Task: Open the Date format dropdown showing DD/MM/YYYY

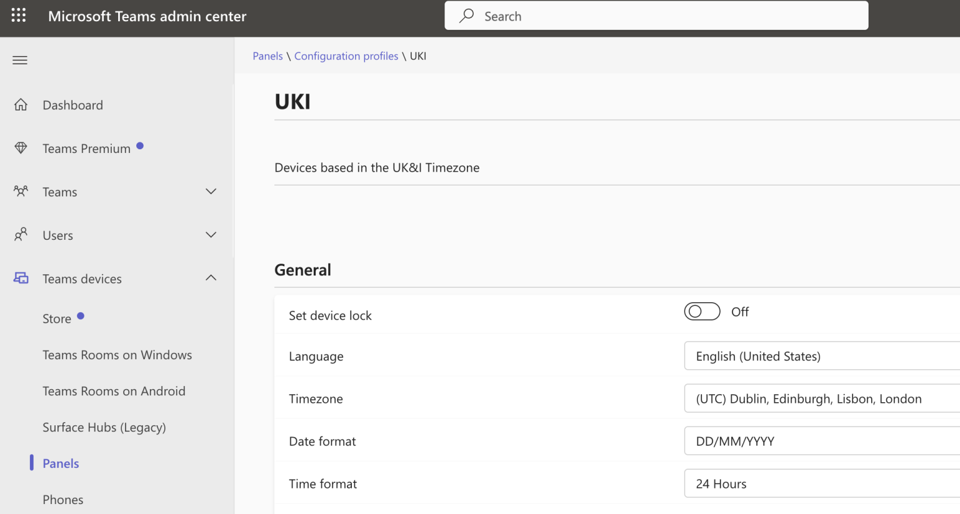Action: point(812,441)
